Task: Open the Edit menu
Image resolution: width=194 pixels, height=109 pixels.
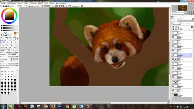Action: click(x=11, y=4)
